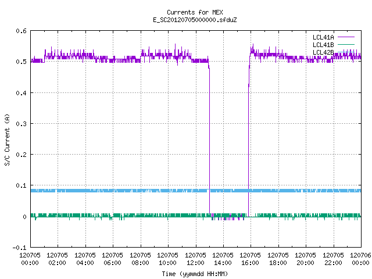Click the x-axis label 'Time (yymmdd HH:MM)'
The width and height of the screenshot is (372, 279).
pos(195,274)
